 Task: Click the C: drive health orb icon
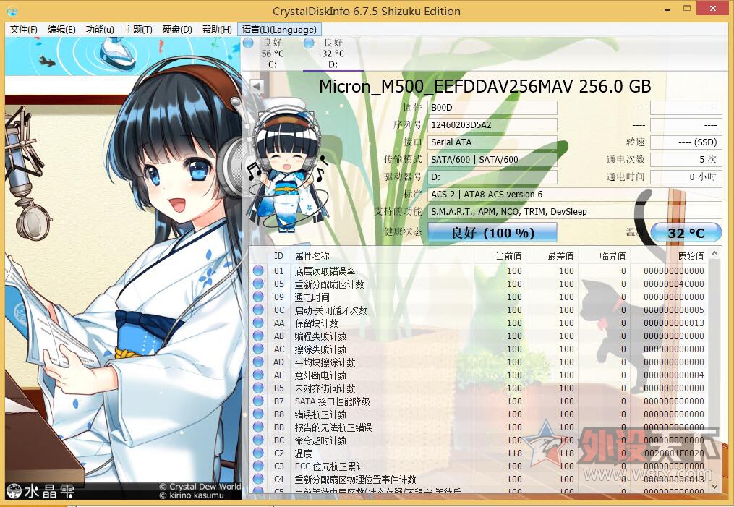[x=248, y=43]
